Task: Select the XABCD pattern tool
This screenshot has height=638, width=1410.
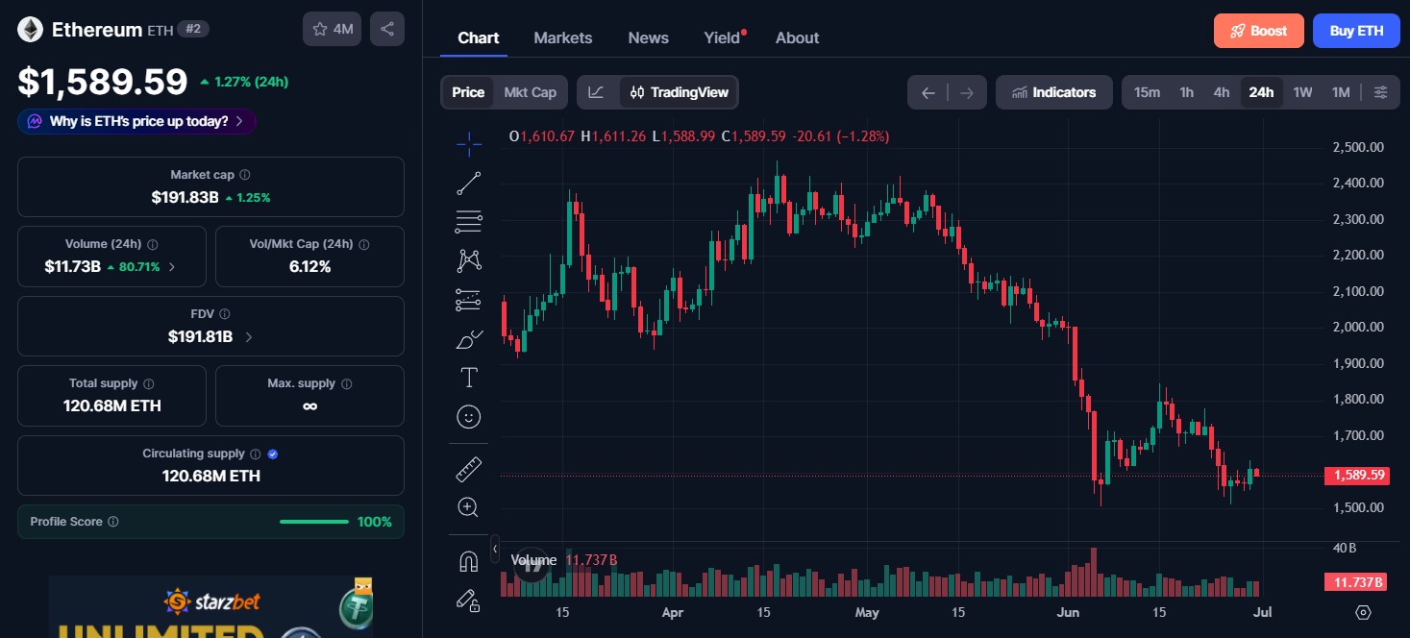Action: point(469,260)
